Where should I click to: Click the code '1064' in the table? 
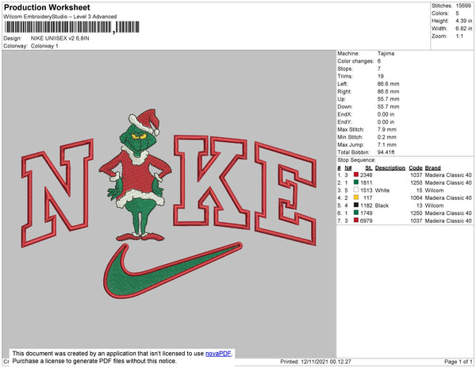click(416, 197)
